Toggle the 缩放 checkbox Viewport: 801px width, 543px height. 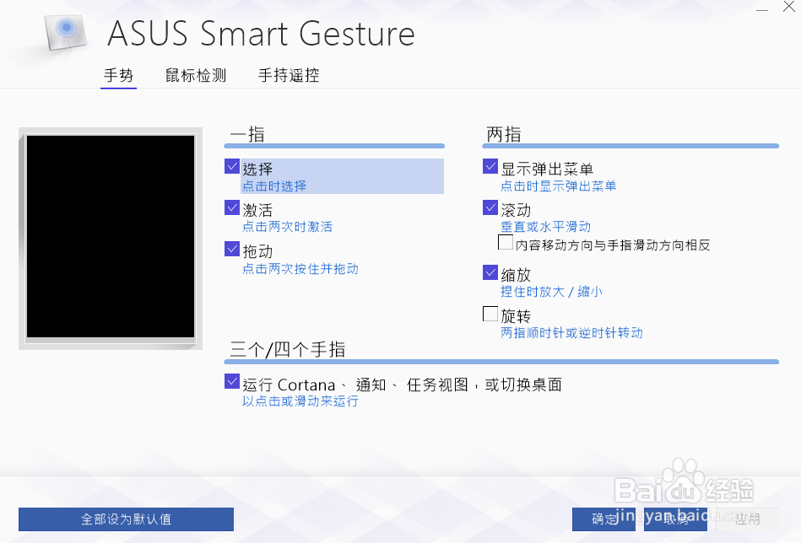click(490, 272)
